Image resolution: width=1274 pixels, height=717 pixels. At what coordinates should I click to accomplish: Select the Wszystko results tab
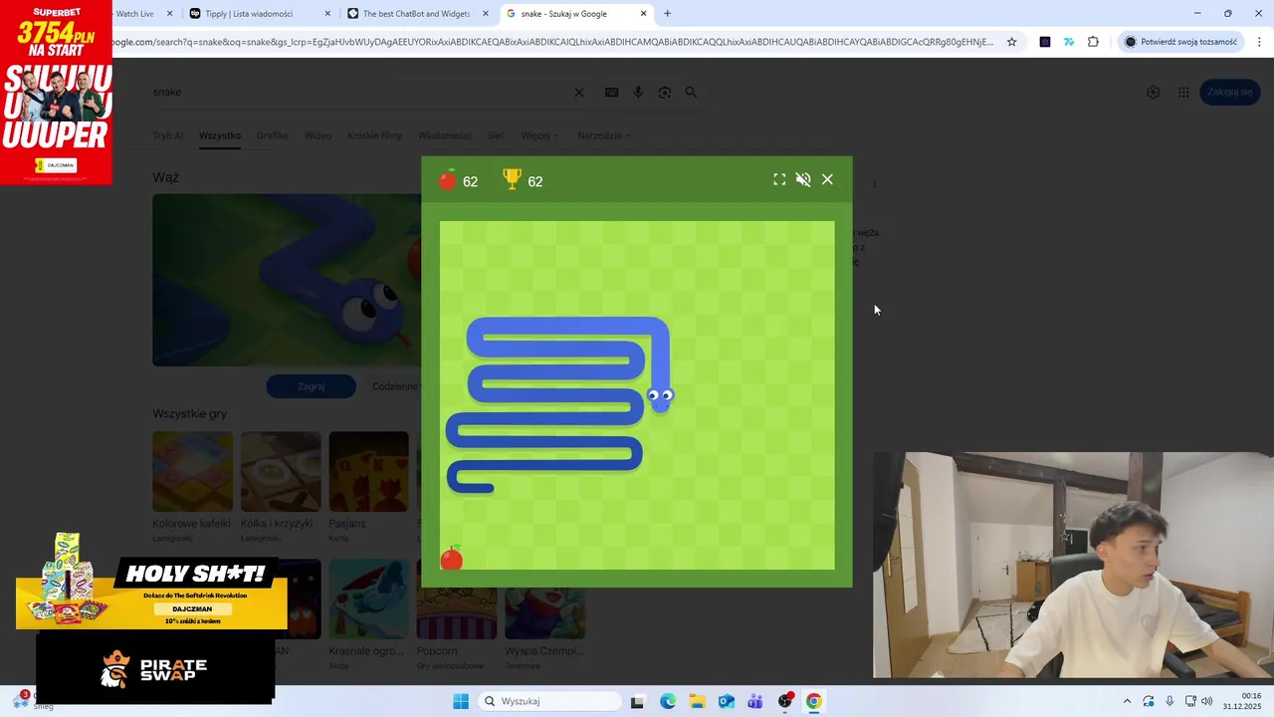click(x=220, y=135)
